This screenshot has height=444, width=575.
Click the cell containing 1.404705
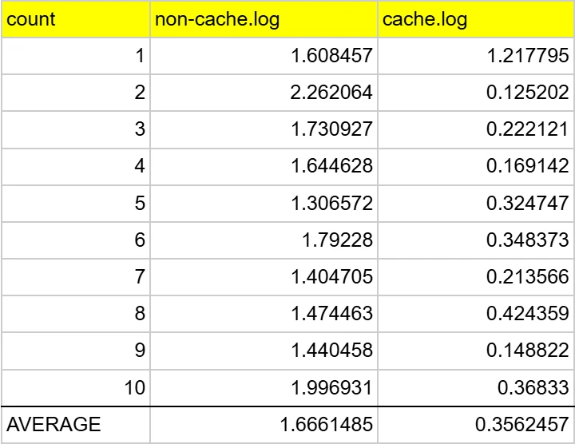point(264,277)
